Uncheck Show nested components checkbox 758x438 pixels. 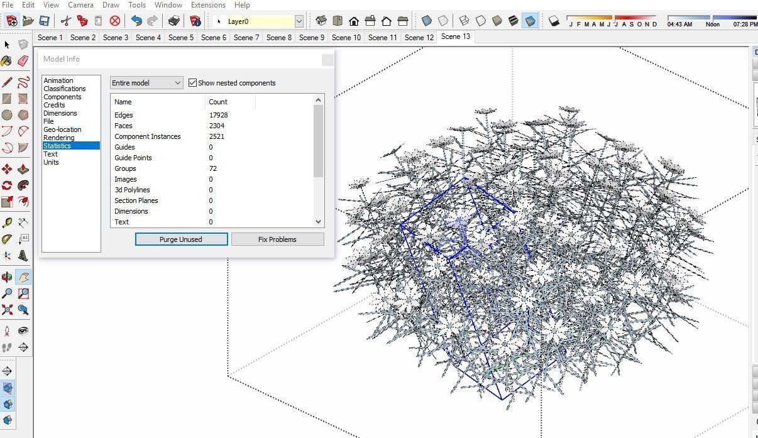[193, 83]
